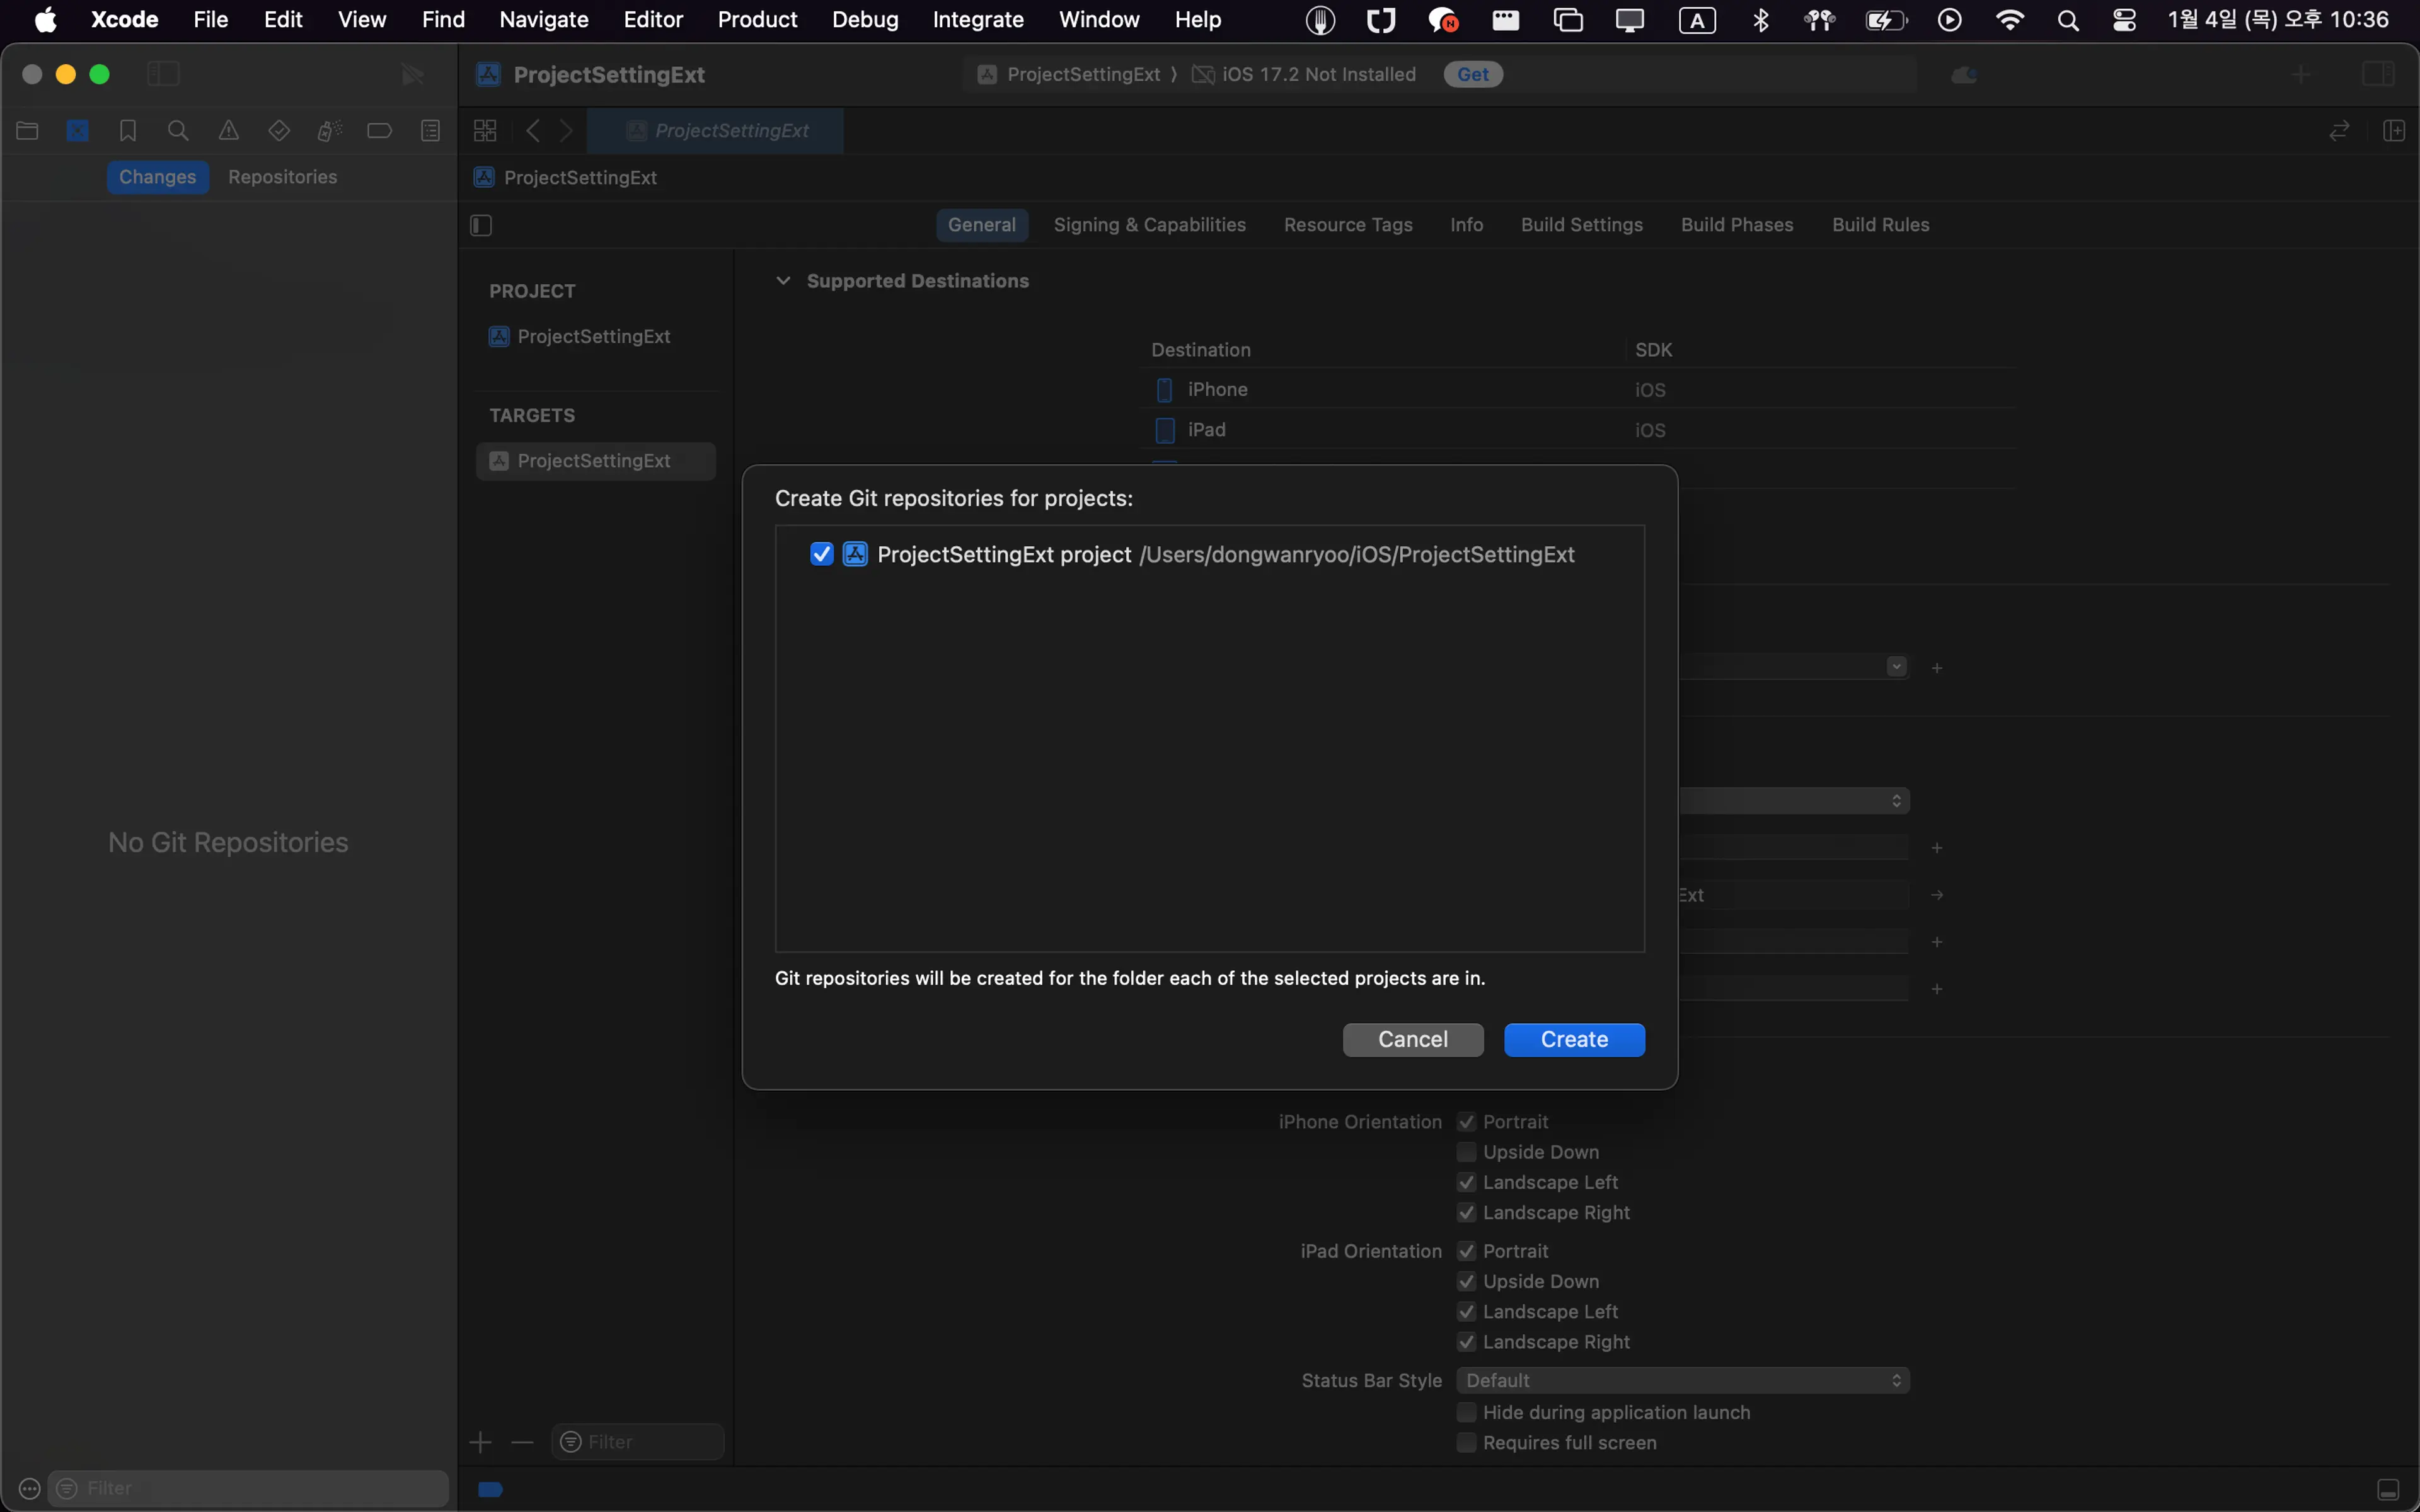Open Control Center in the menu bar
Image resolution: width=2420 pixels, height=1512 pixels.
click(x=2124, y=20)
